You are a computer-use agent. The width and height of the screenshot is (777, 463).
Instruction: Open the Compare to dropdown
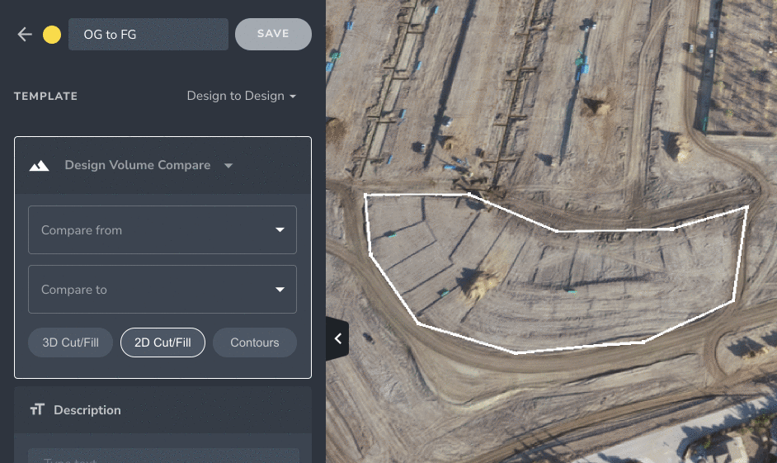(x=162, y=290)
